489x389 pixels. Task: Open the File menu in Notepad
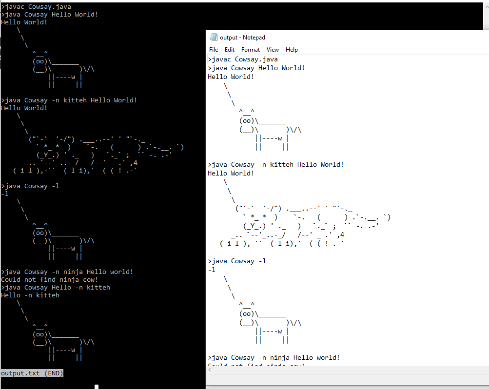214,50
